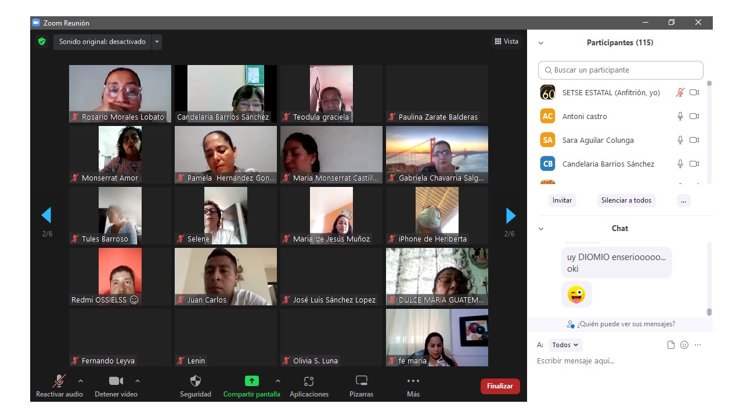
Task: Click the Invitar button
Action: pyautogui.click(x=562, y=200)
